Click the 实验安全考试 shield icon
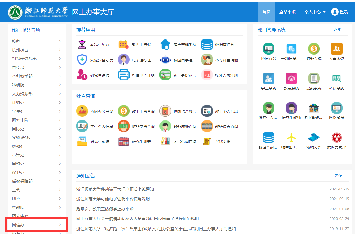This screenshot has height=234, width=355. pyautogui.click(x=82, y=60)
